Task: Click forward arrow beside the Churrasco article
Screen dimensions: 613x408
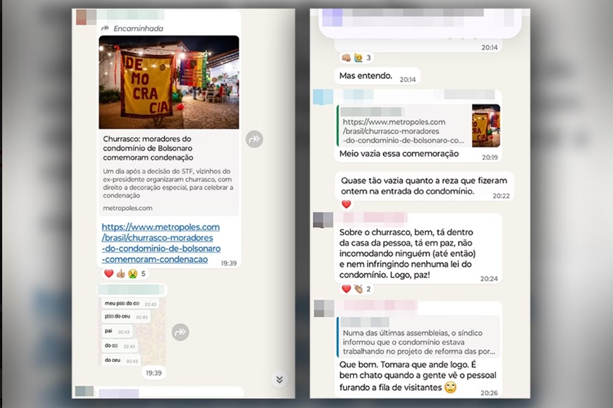Action: pyautogui.click(x=254, y=139)
